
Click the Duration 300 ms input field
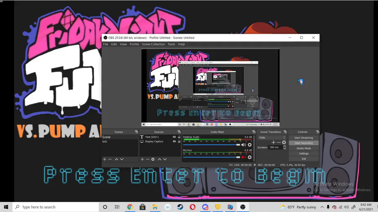[x=276, y=147]
